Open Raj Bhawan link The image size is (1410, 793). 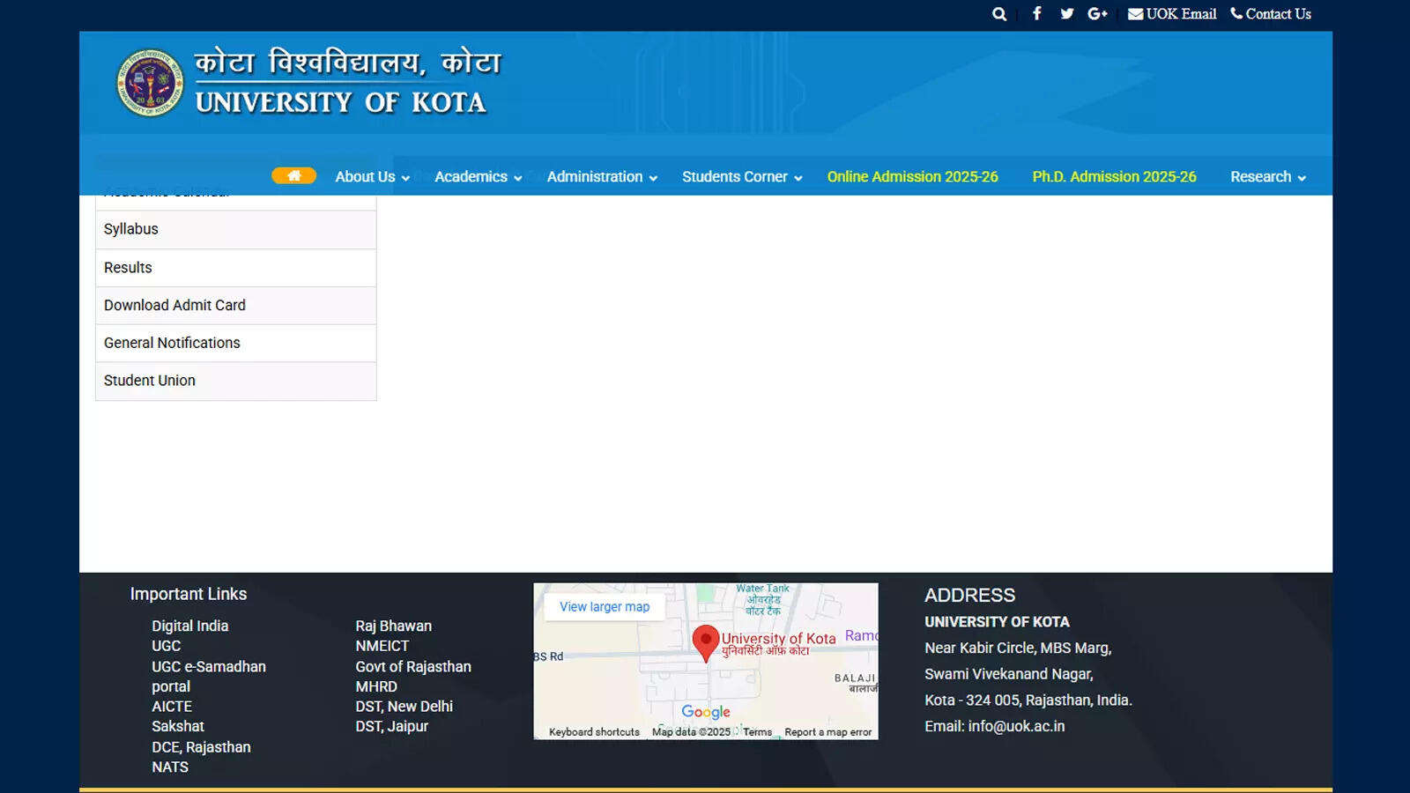pos(393,626)
